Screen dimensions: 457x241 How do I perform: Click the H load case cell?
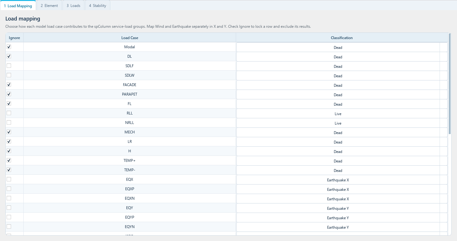[130, 151]
